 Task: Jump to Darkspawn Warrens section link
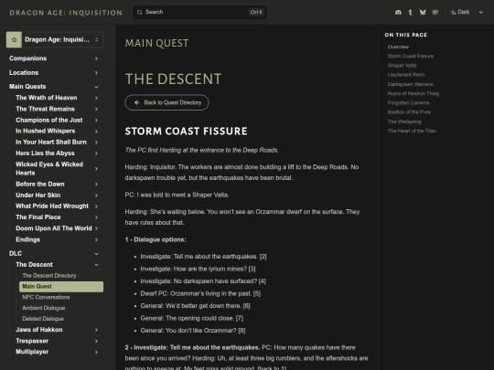point(410,84)
